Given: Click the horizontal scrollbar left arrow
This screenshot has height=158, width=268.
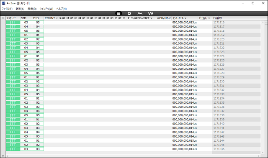Looking at the screenshot, I should [x=8, y=156].
